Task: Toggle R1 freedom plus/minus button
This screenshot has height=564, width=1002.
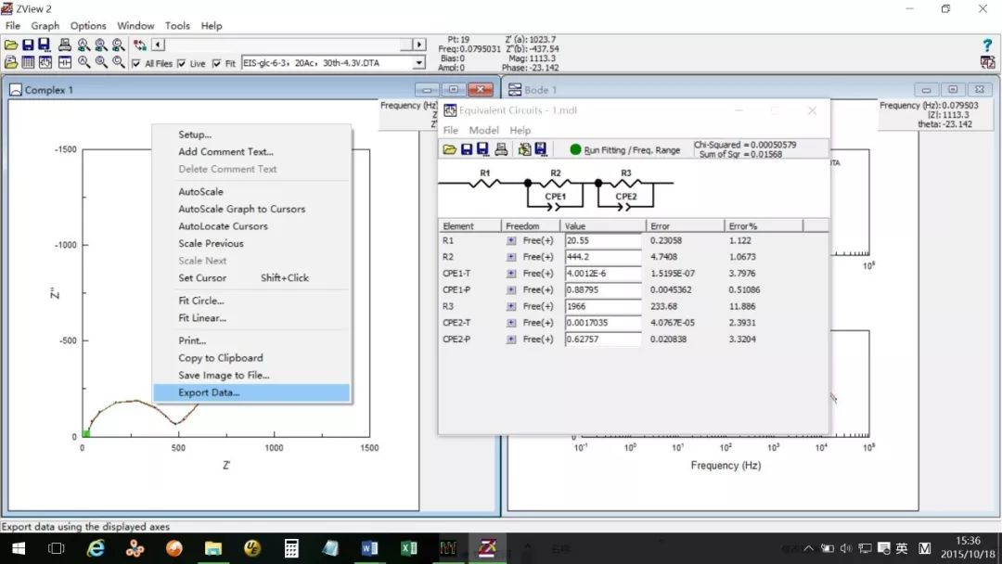Action: 510,241
